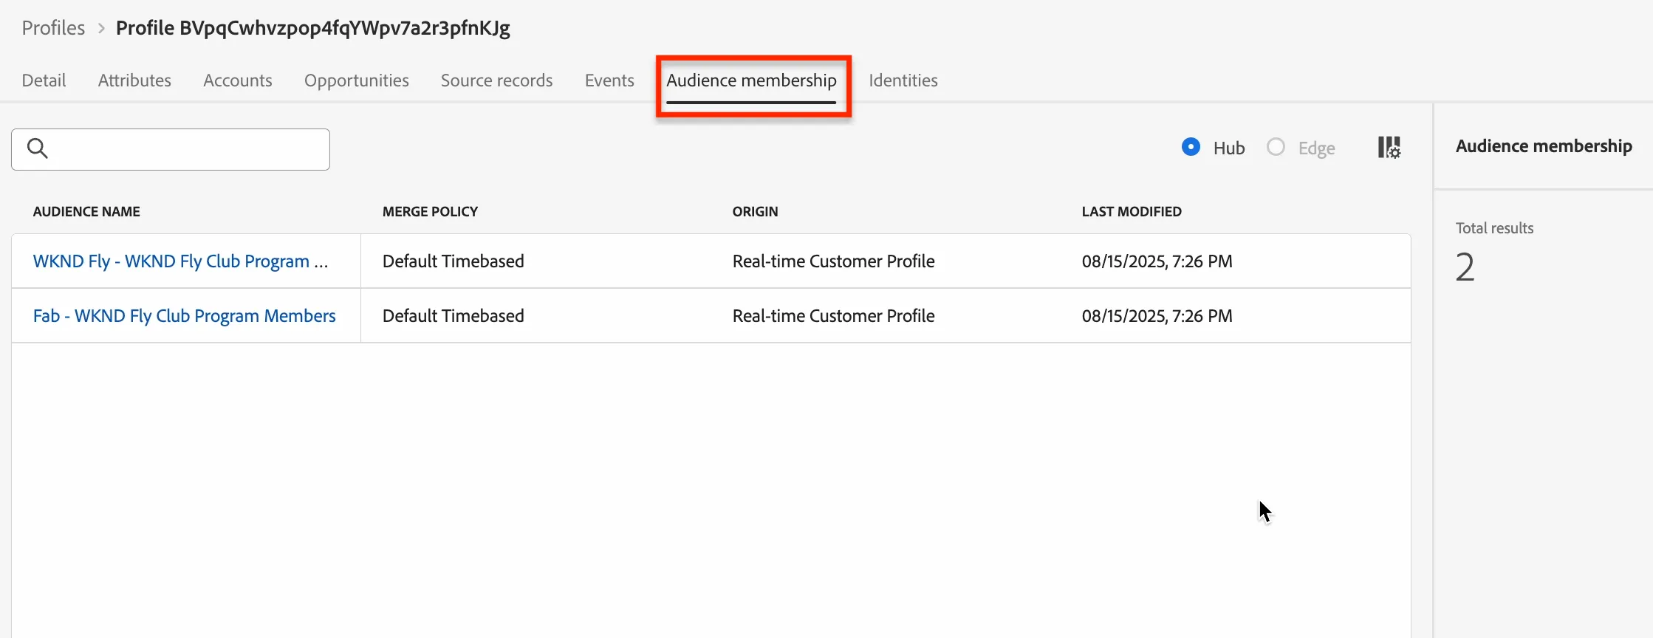Select the Hub radio button
This screenshot has height=638, width=1653.
coord(1191,147)
